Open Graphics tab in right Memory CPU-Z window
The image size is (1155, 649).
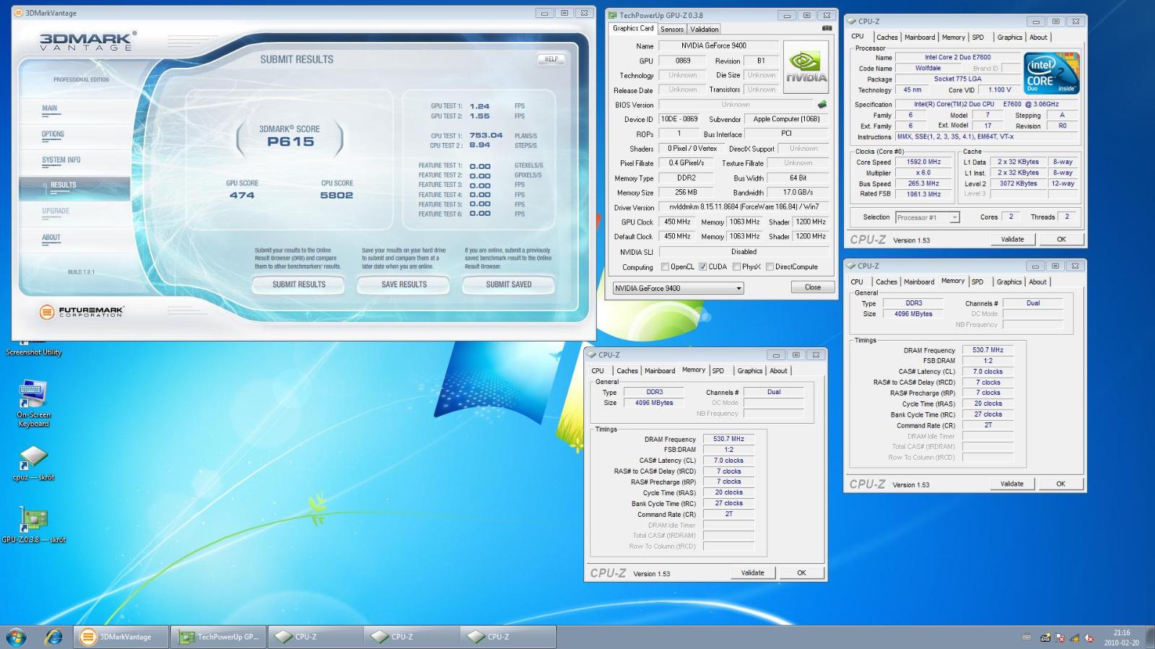point(1009,282)
